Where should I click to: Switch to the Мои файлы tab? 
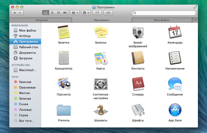162,20
